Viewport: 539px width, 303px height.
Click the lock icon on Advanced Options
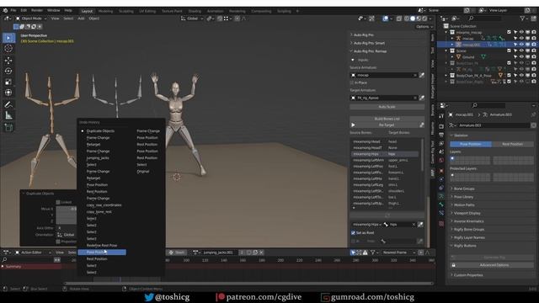[x=453, y=265]
